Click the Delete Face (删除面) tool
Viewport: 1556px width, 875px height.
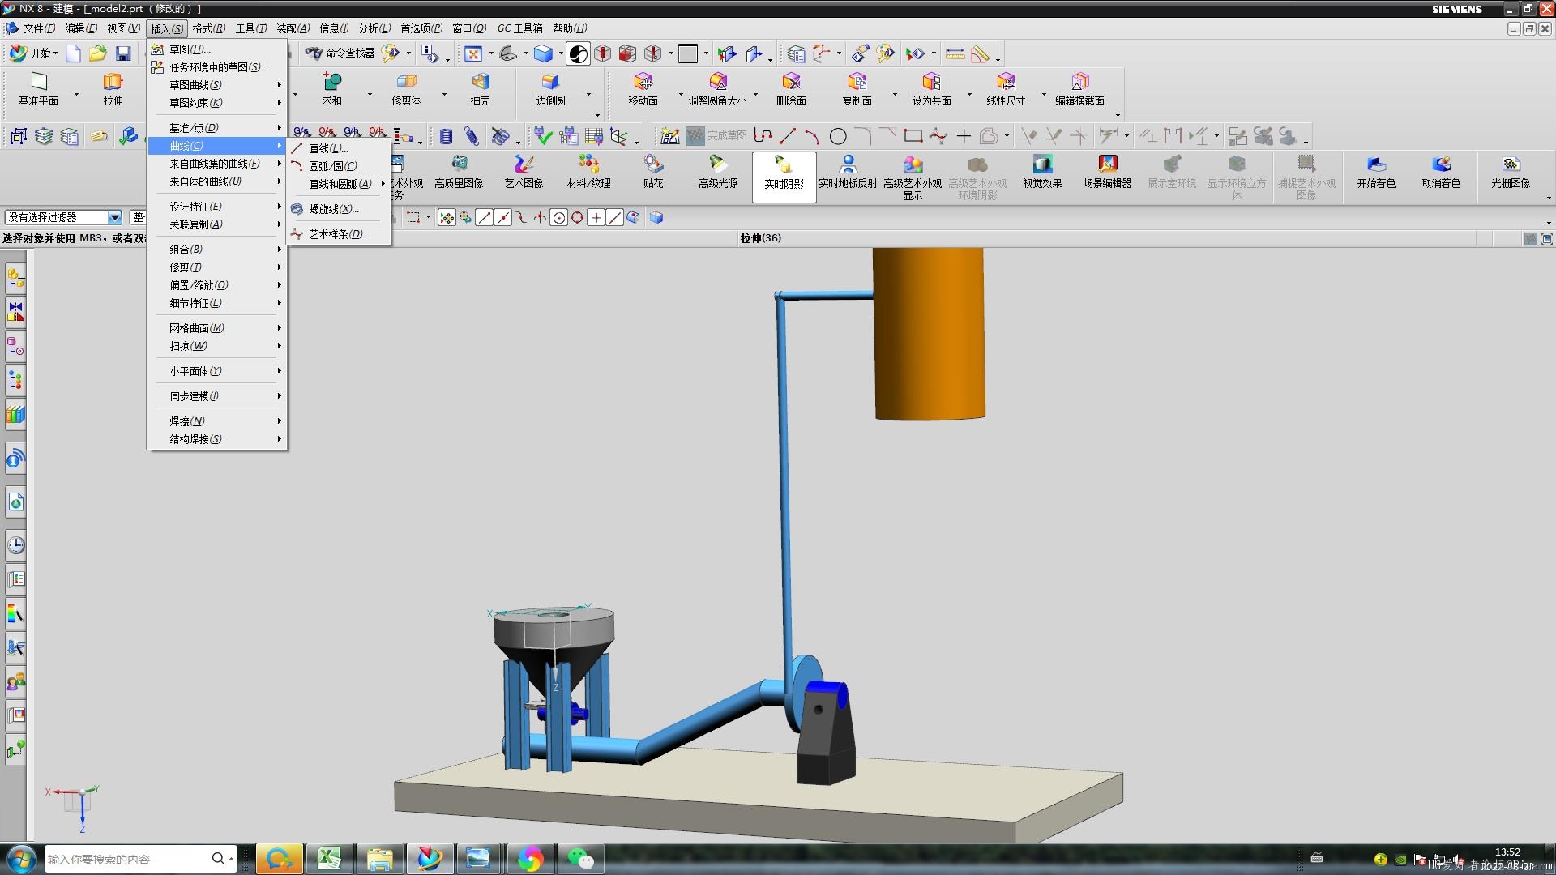coord(791,89)
